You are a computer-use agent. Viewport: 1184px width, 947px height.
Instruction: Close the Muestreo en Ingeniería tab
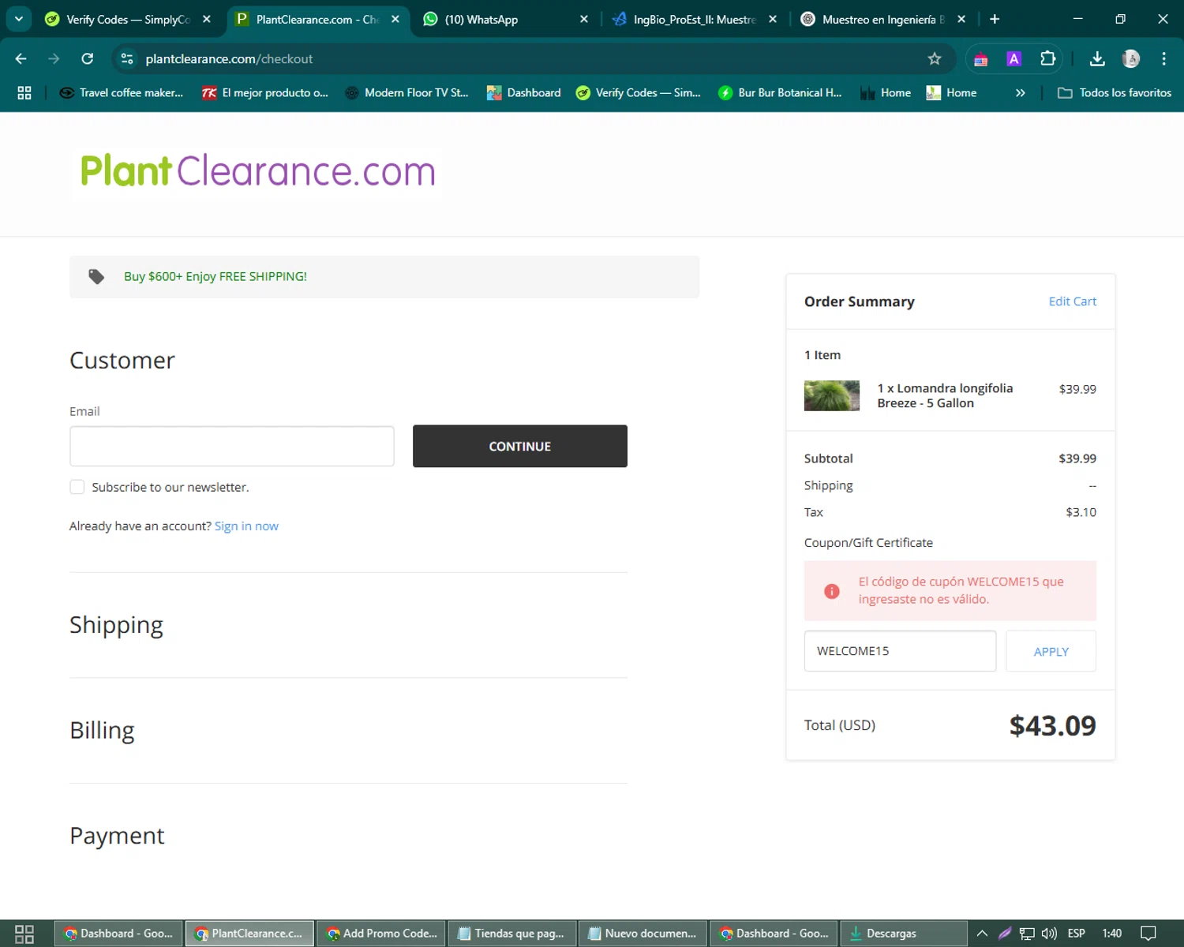pos(961,19)
